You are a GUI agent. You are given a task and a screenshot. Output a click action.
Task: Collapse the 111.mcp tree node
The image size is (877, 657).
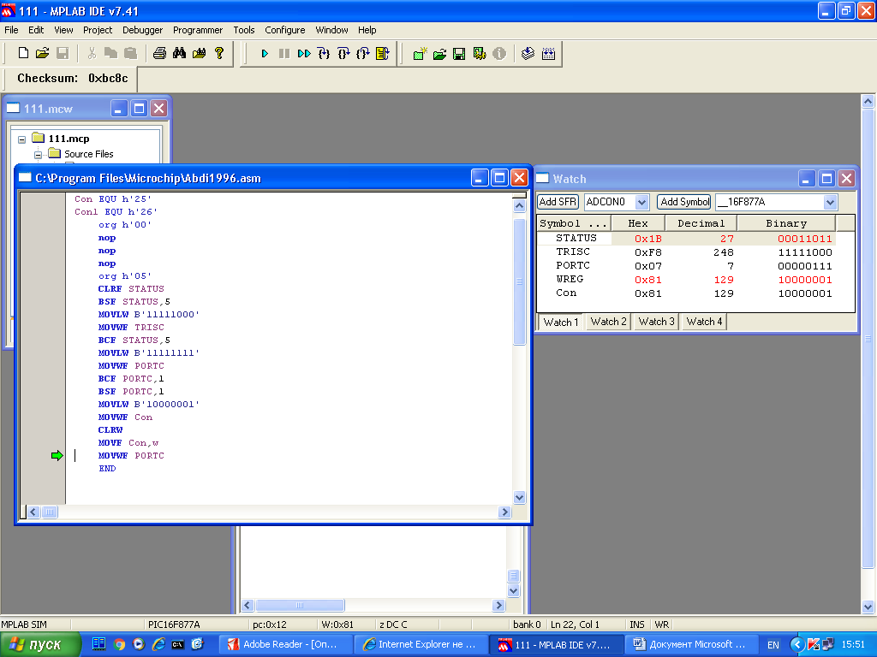21,139
